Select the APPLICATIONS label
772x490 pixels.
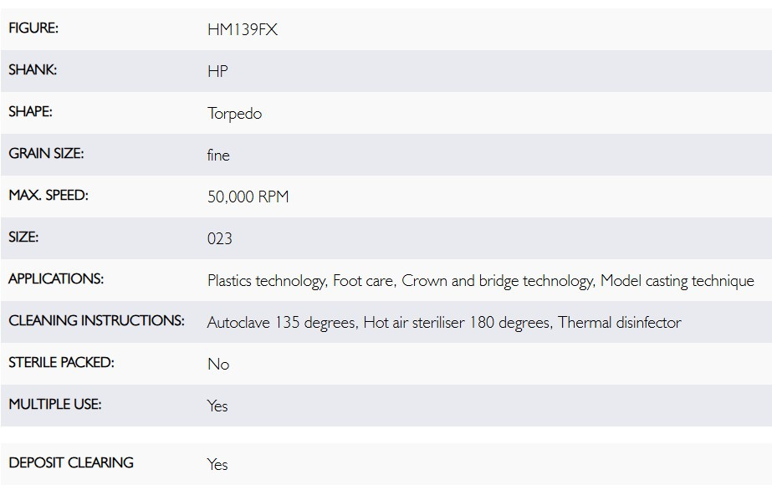[56, 279]
